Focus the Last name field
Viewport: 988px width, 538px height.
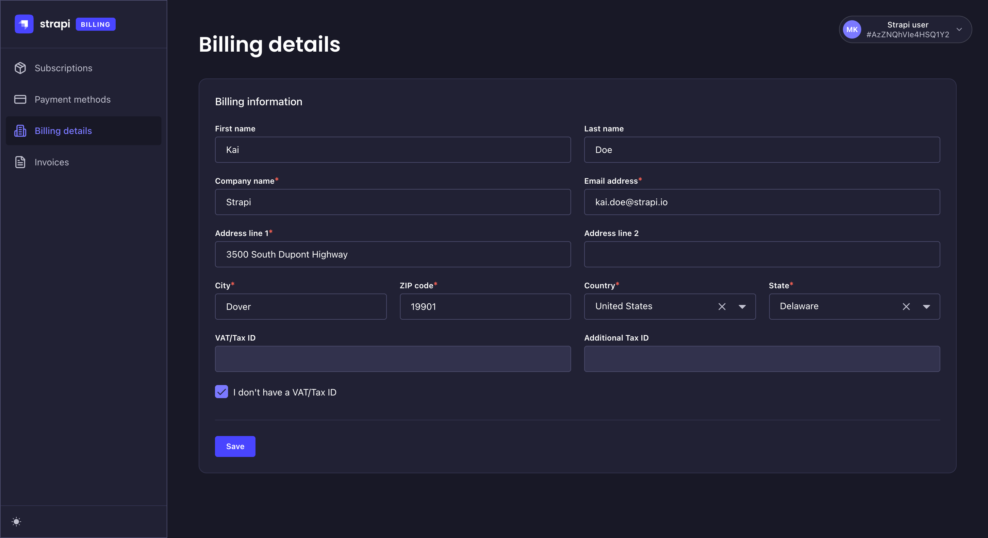tap(762, 150)
